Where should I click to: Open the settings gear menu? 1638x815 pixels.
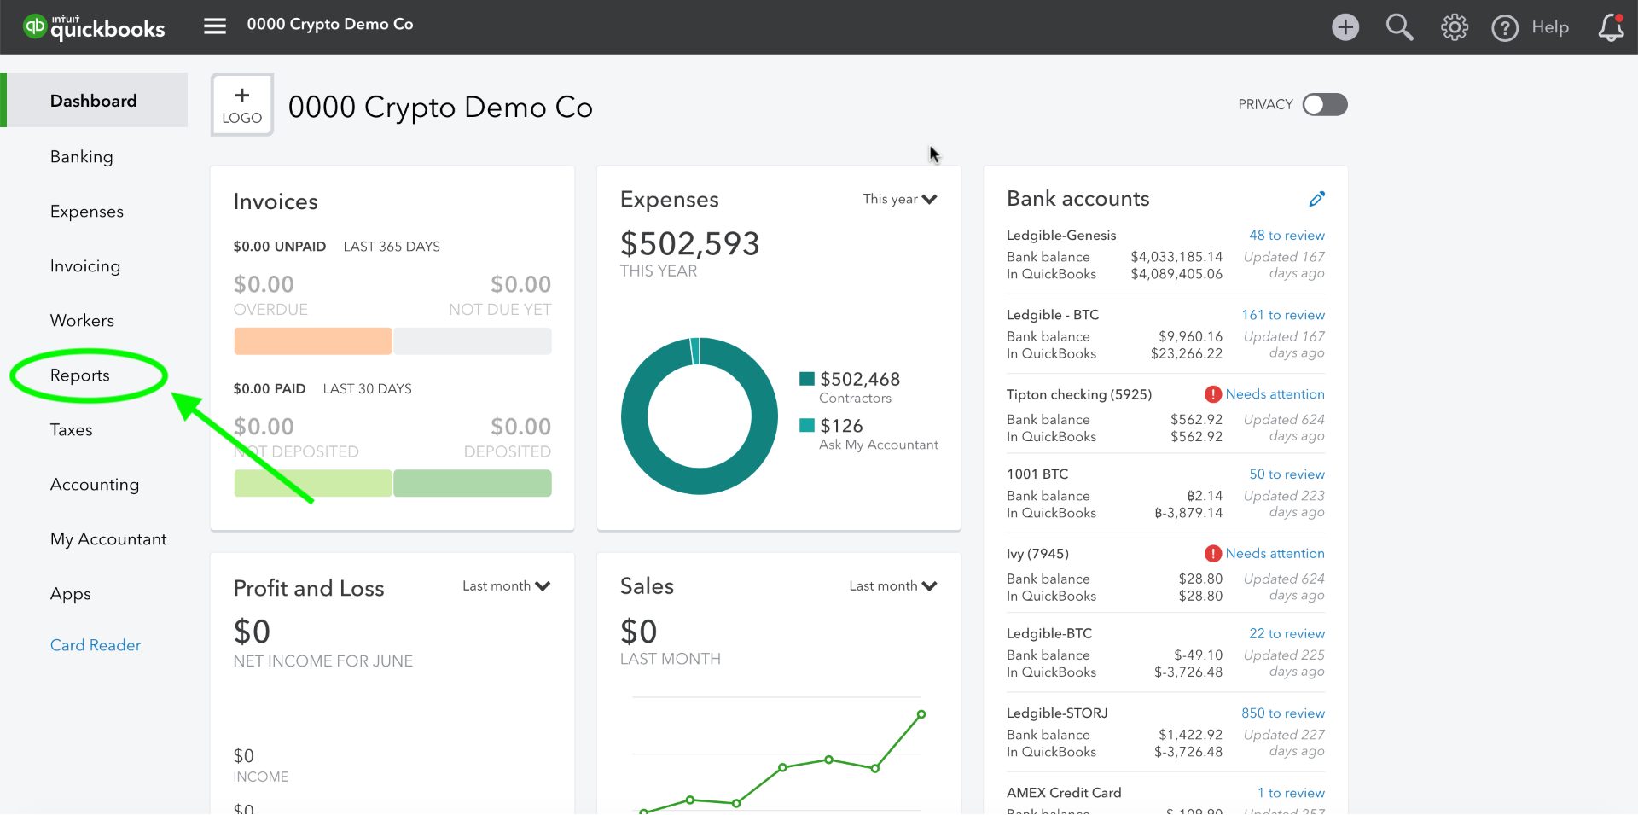coord(1455,27)
